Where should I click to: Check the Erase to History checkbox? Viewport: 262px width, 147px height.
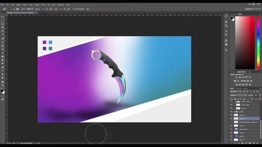pos(73,9)
